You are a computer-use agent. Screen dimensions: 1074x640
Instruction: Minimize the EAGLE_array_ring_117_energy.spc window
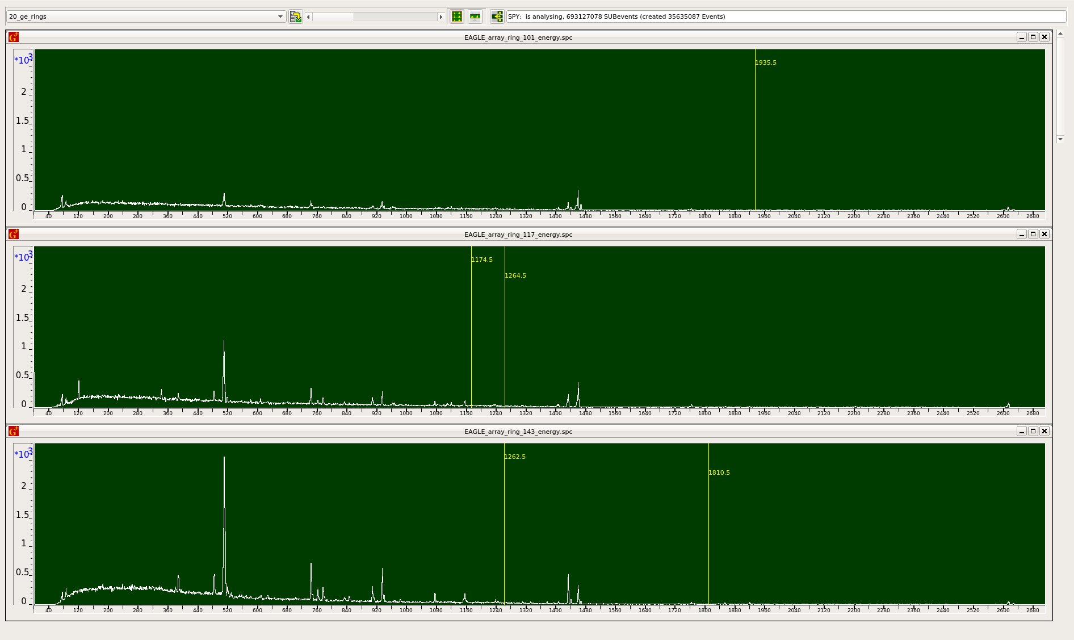coord(1022,234)
